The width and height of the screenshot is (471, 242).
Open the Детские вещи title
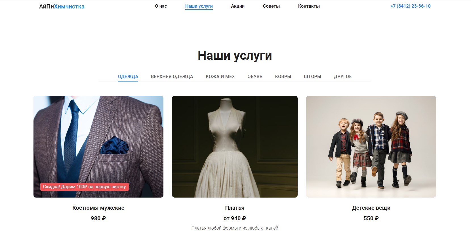(371, 208)
